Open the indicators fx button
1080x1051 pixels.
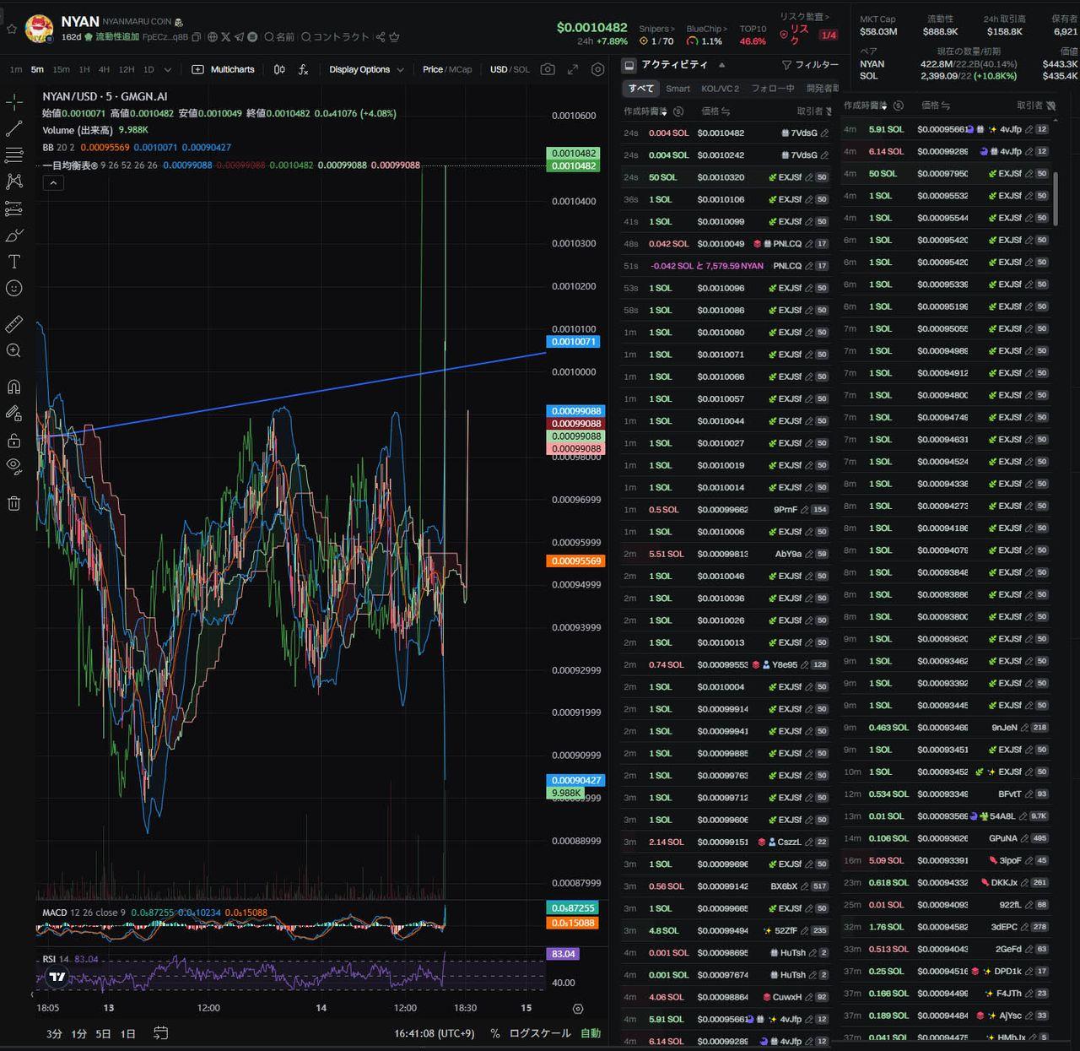[303, 69]
